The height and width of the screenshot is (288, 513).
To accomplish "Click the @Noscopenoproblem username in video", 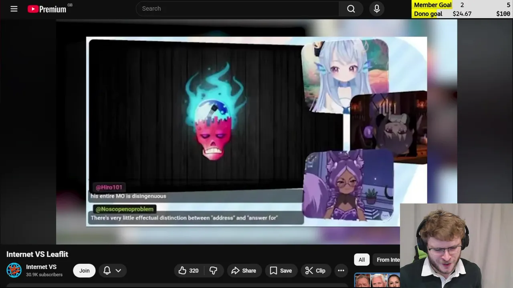I will tap(125, 209).
